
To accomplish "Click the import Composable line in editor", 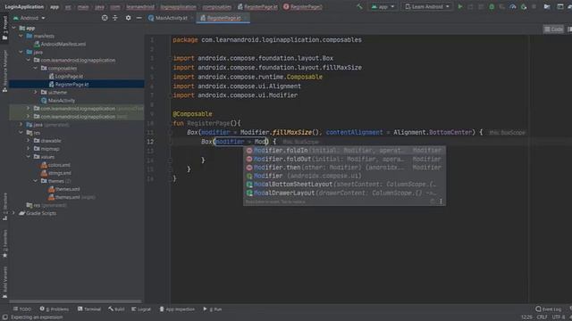I will pos(248,77).
